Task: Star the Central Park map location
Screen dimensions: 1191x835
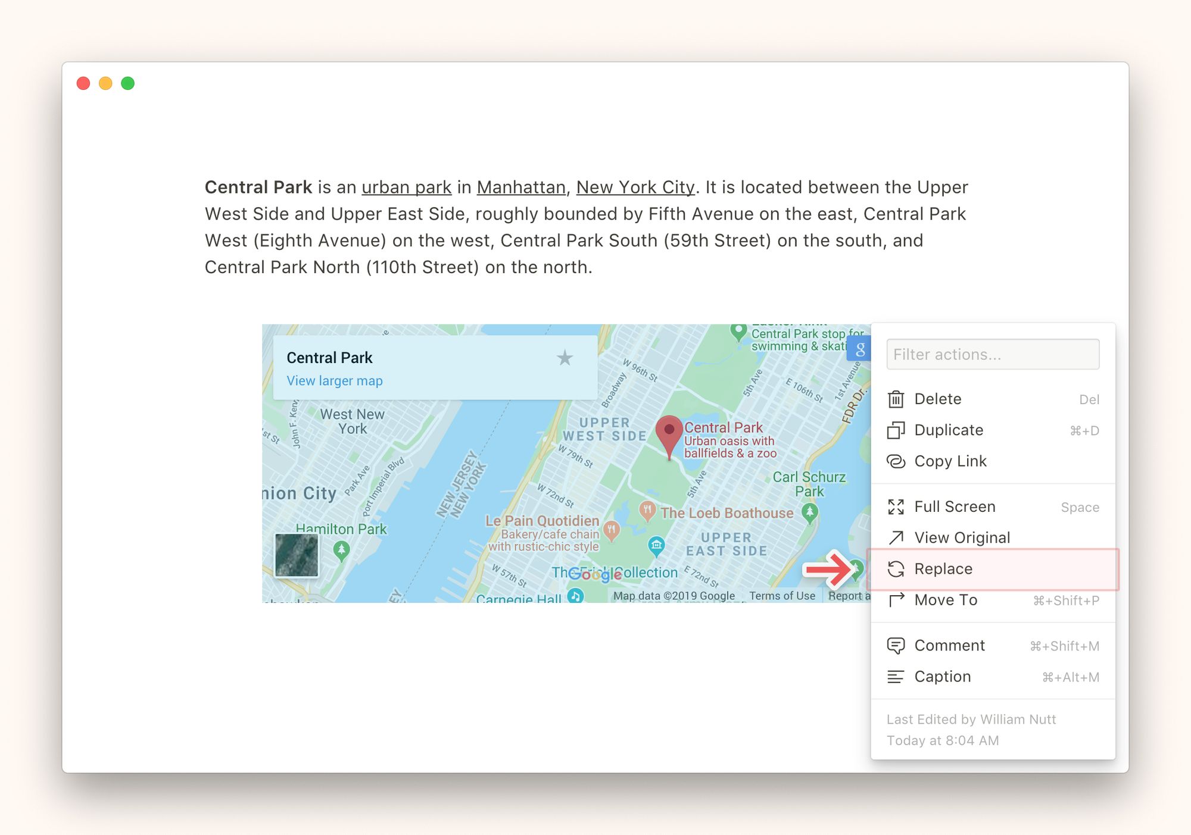Action: tap(565, 358)
